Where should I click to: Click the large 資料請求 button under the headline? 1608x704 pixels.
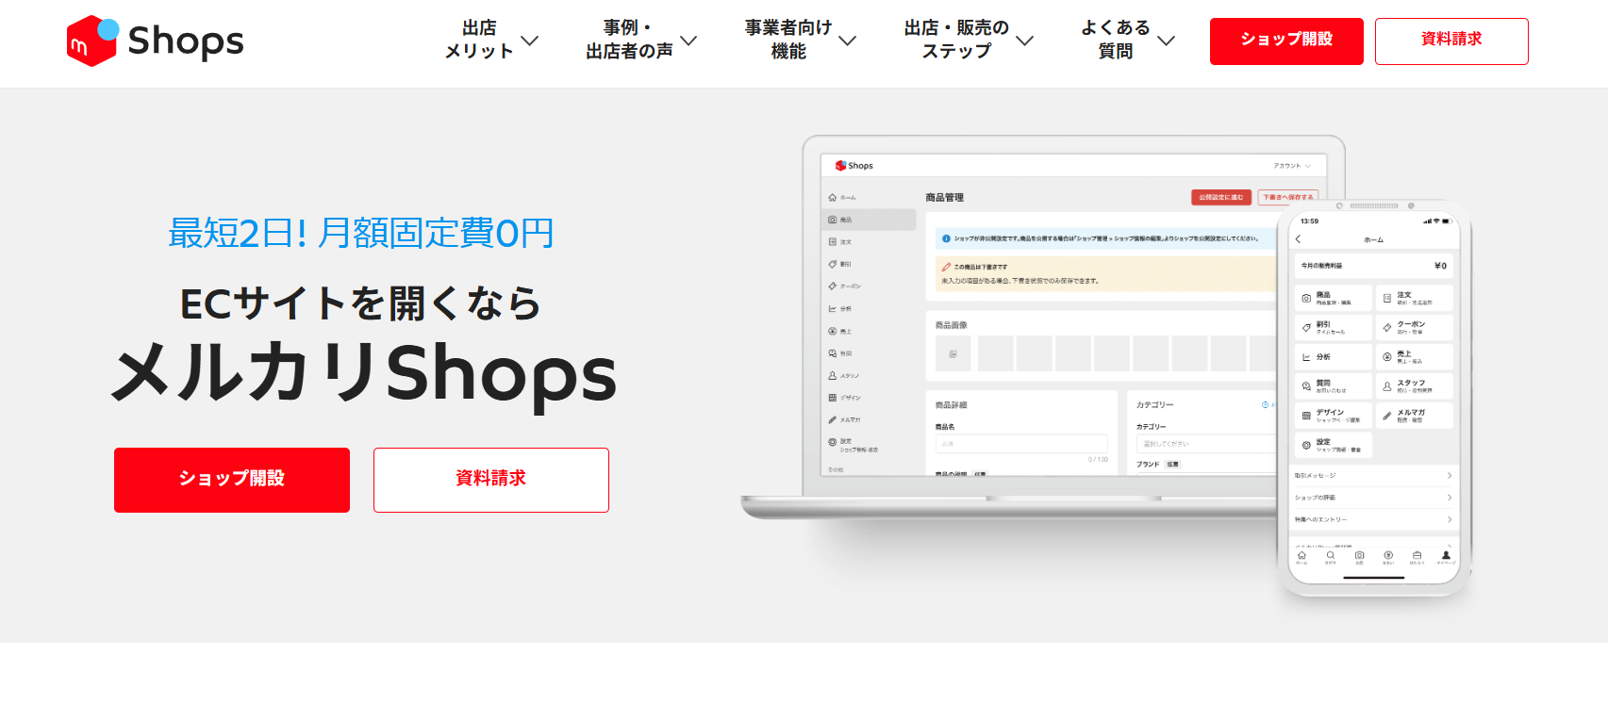491,480
